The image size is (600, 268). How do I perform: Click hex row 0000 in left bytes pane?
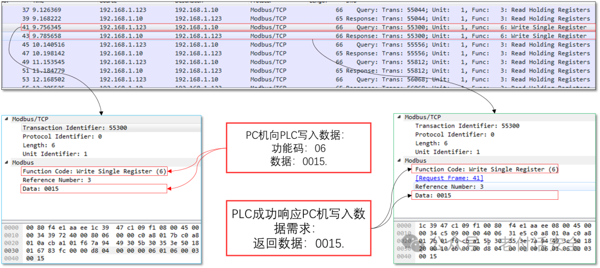tap(102, 227)
